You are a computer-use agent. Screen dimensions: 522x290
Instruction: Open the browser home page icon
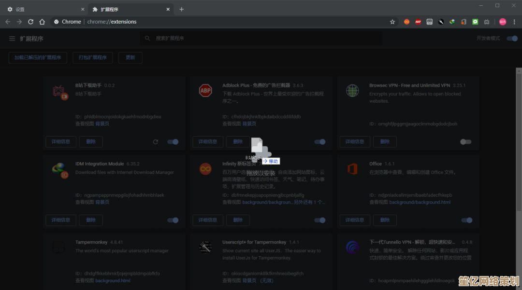42,22
